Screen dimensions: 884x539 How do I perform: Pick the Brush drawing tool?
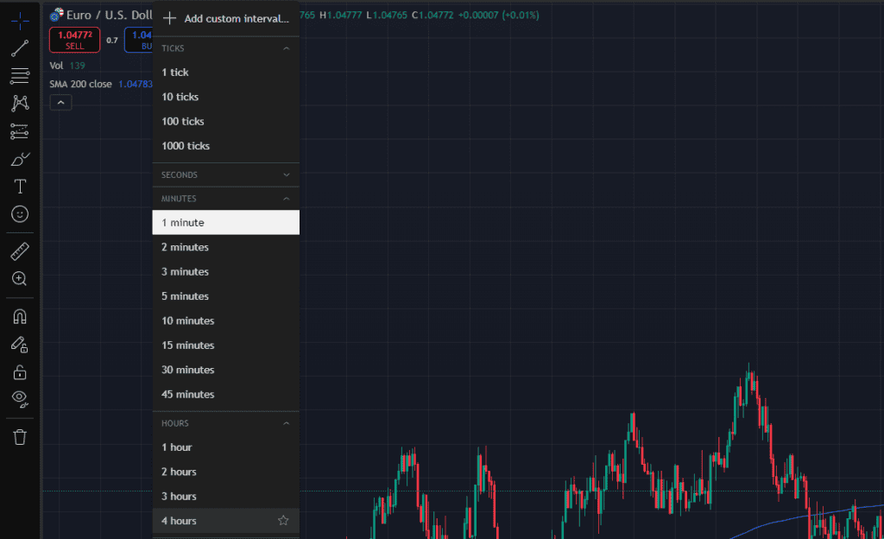19,158
